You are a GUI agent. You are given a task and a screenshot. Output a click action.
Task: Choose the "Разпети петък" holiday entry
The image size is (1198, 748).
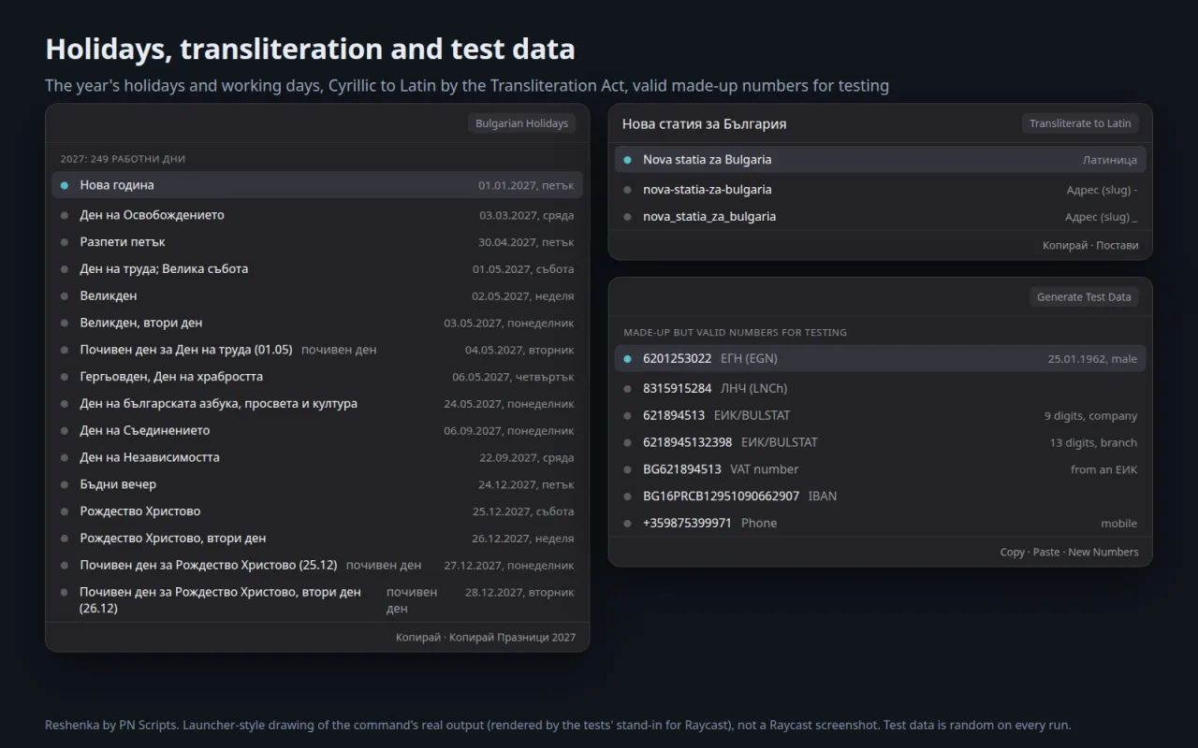tap(317, 242)
